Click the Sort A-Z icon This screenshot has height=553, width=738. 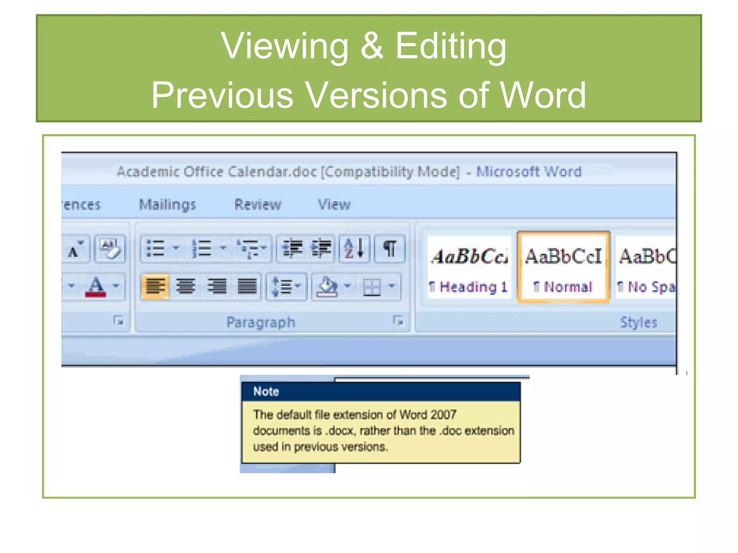pyautogui.click(x=354, y=248)
